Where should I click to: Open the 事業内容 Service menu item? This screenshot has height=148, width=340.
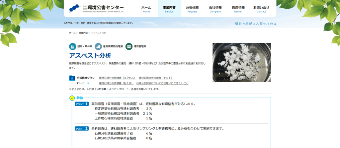coord(169,9)
